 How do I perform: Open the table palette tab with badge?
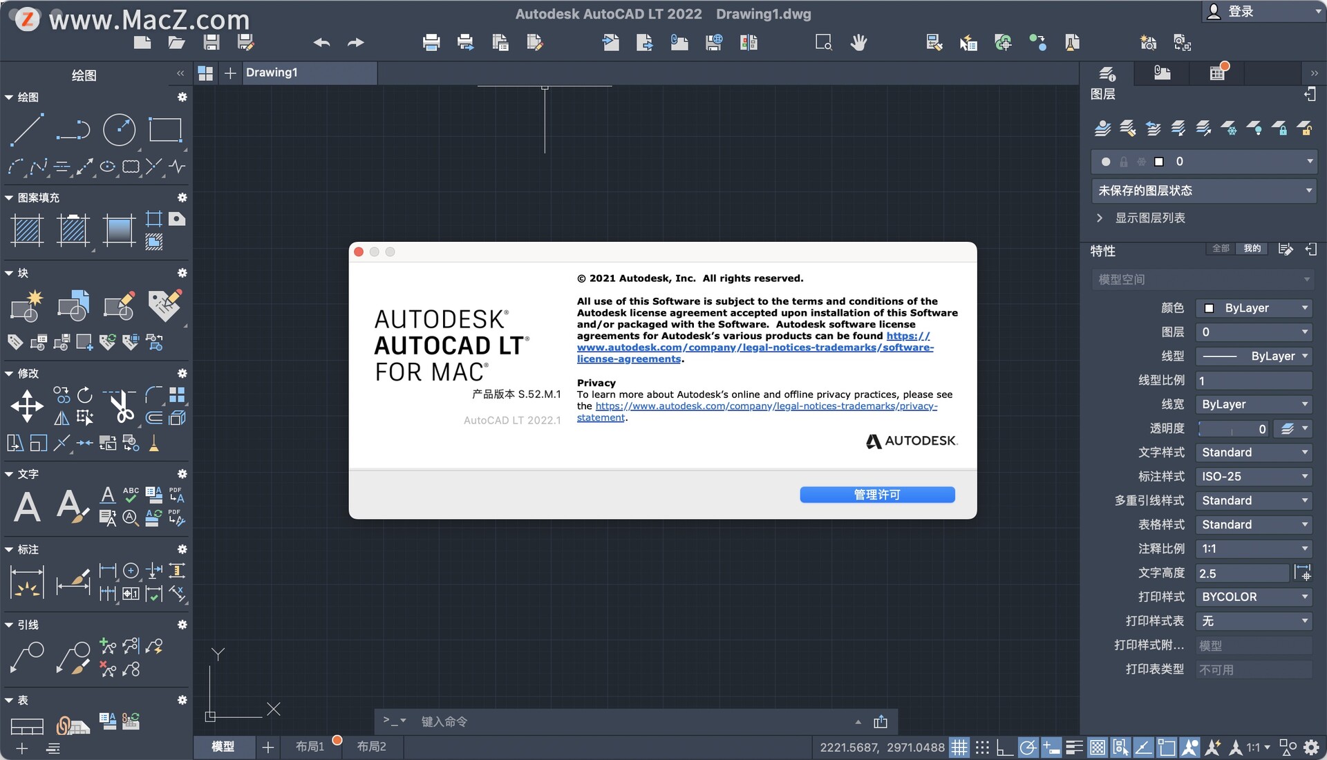click(1218, 73)
